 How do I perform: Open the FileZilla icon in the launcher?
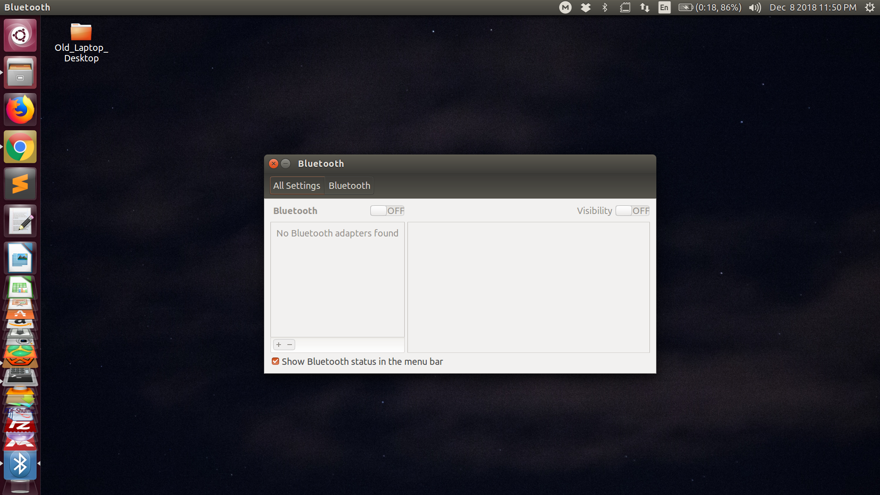click(x=20, y=425)
